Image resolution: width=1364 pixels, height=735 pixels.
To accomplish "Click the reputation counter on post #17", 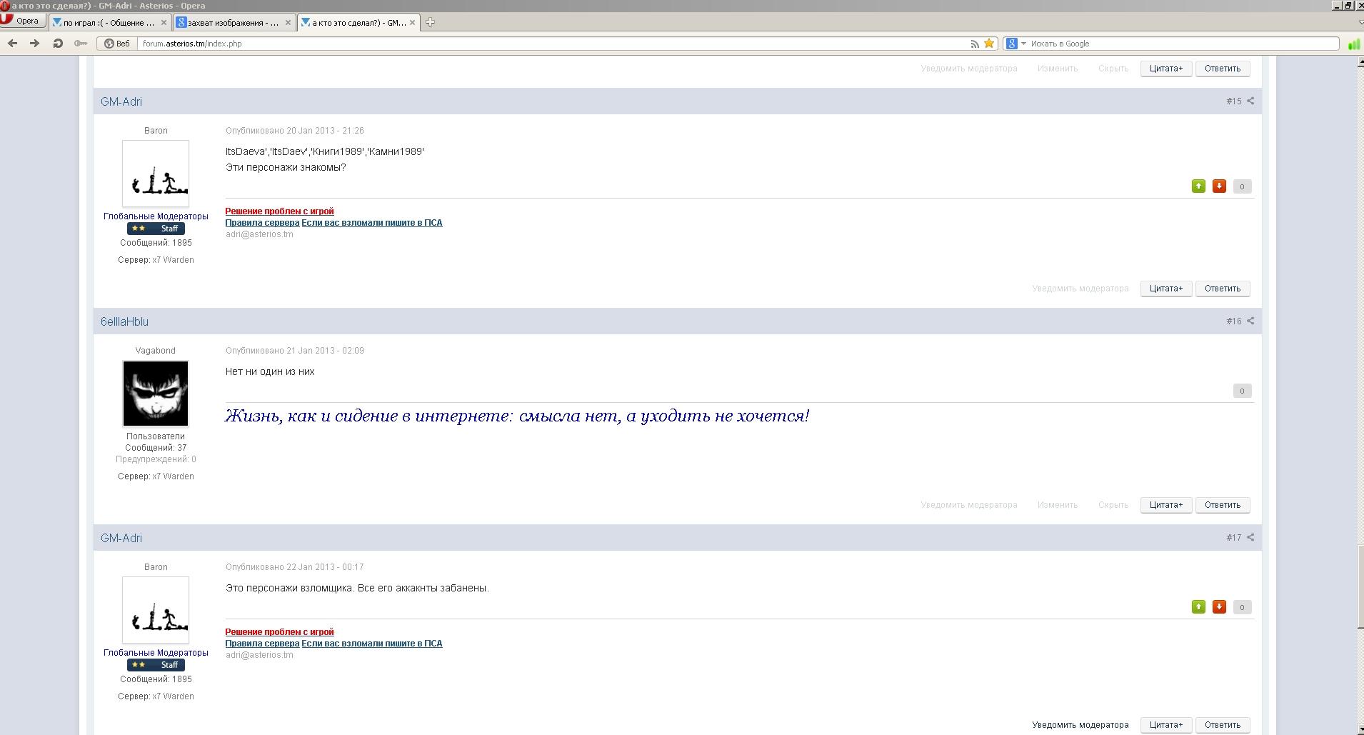I will click(x=1242, y=607).
